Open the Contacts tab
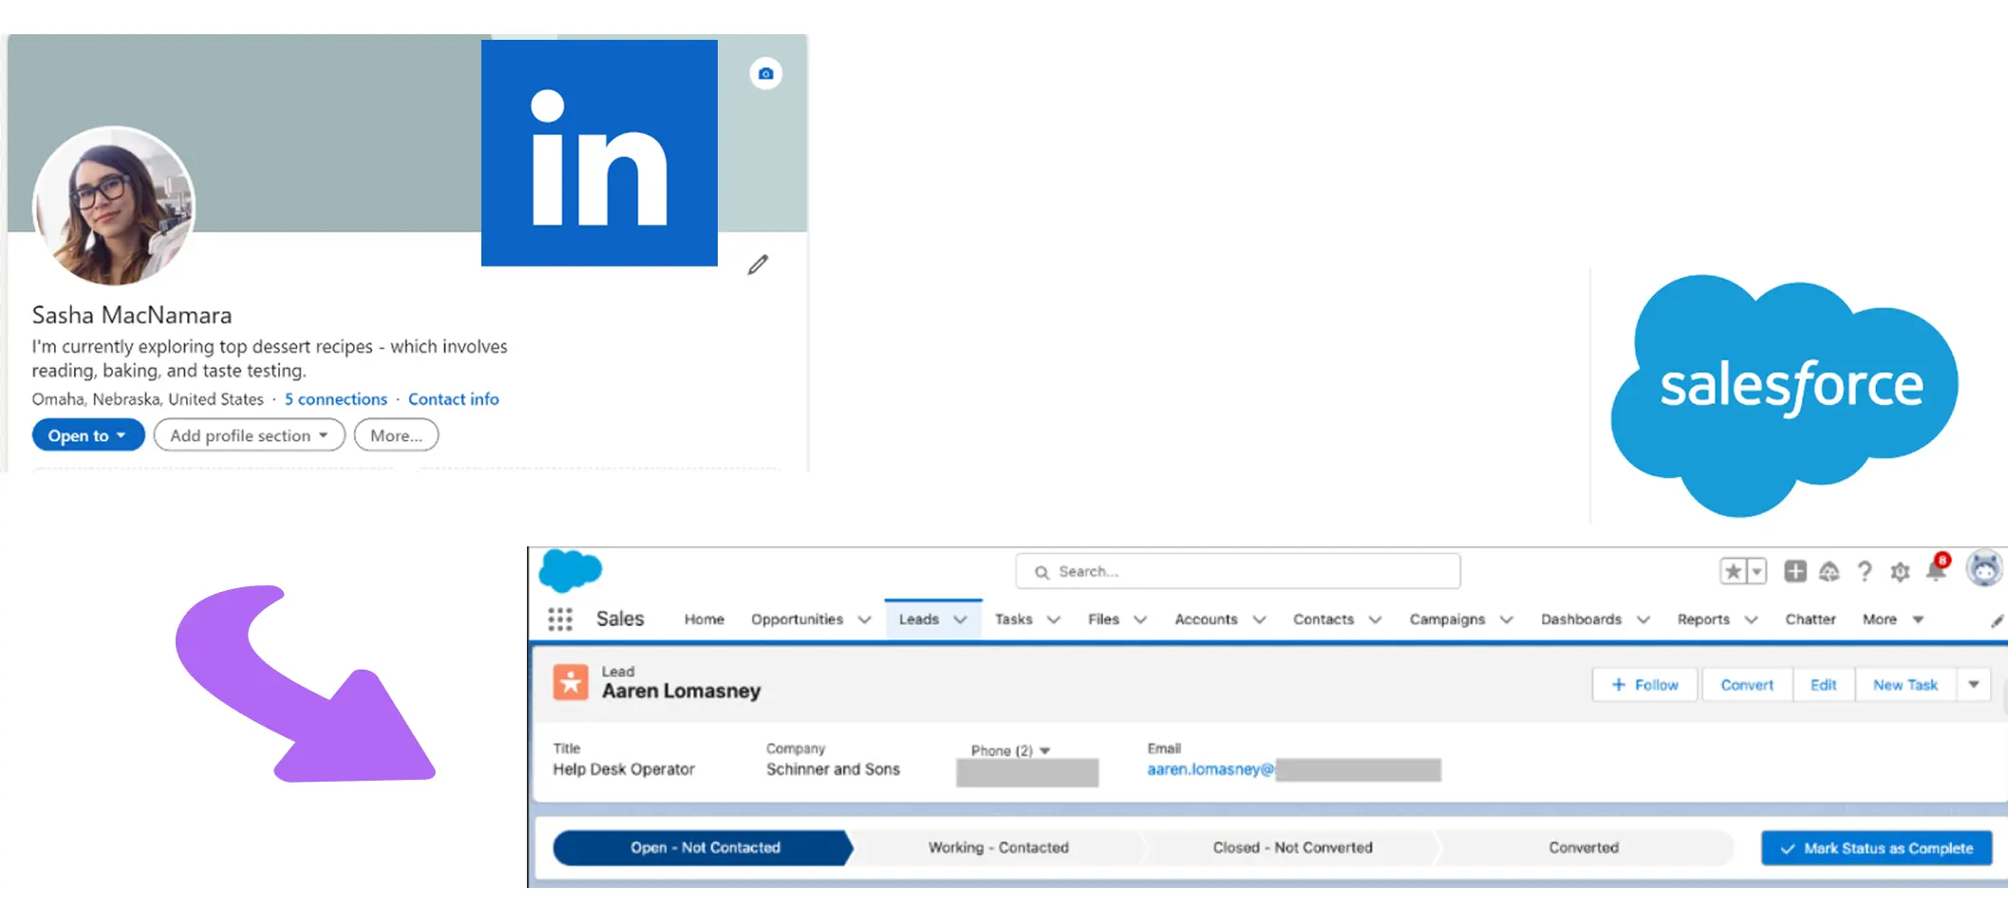 (x=1323, y=619)
